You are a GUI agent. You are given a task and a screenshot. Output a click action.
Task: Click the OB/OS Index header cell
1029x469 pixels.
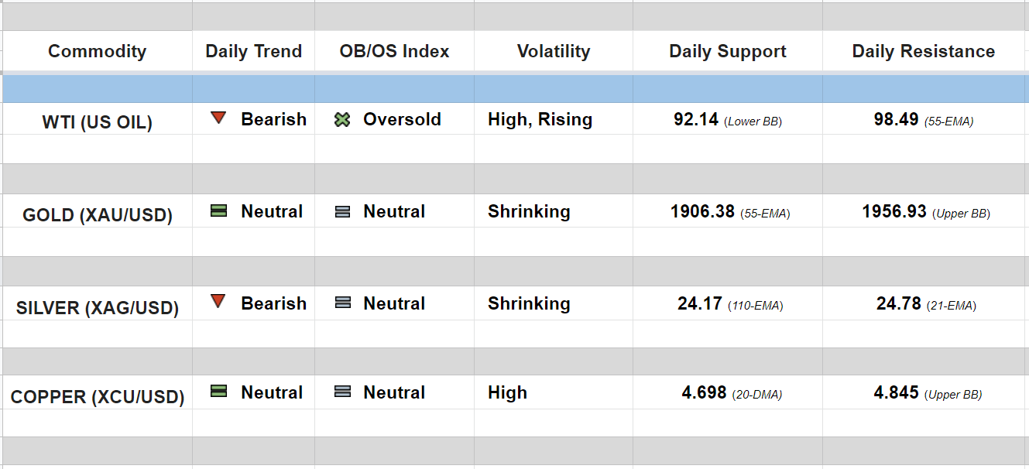394,52
